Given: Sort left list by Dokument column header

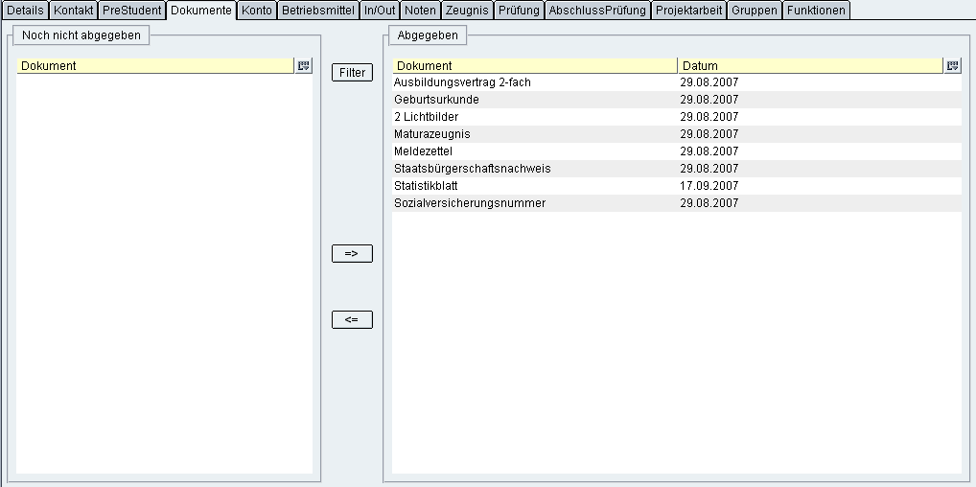Looking at the screenshot, I should tap(155, 66).
